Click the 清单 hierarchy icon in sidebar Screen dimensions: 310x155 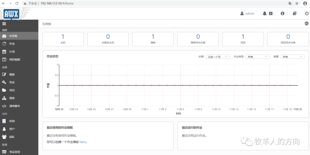(x=4, y=98)
